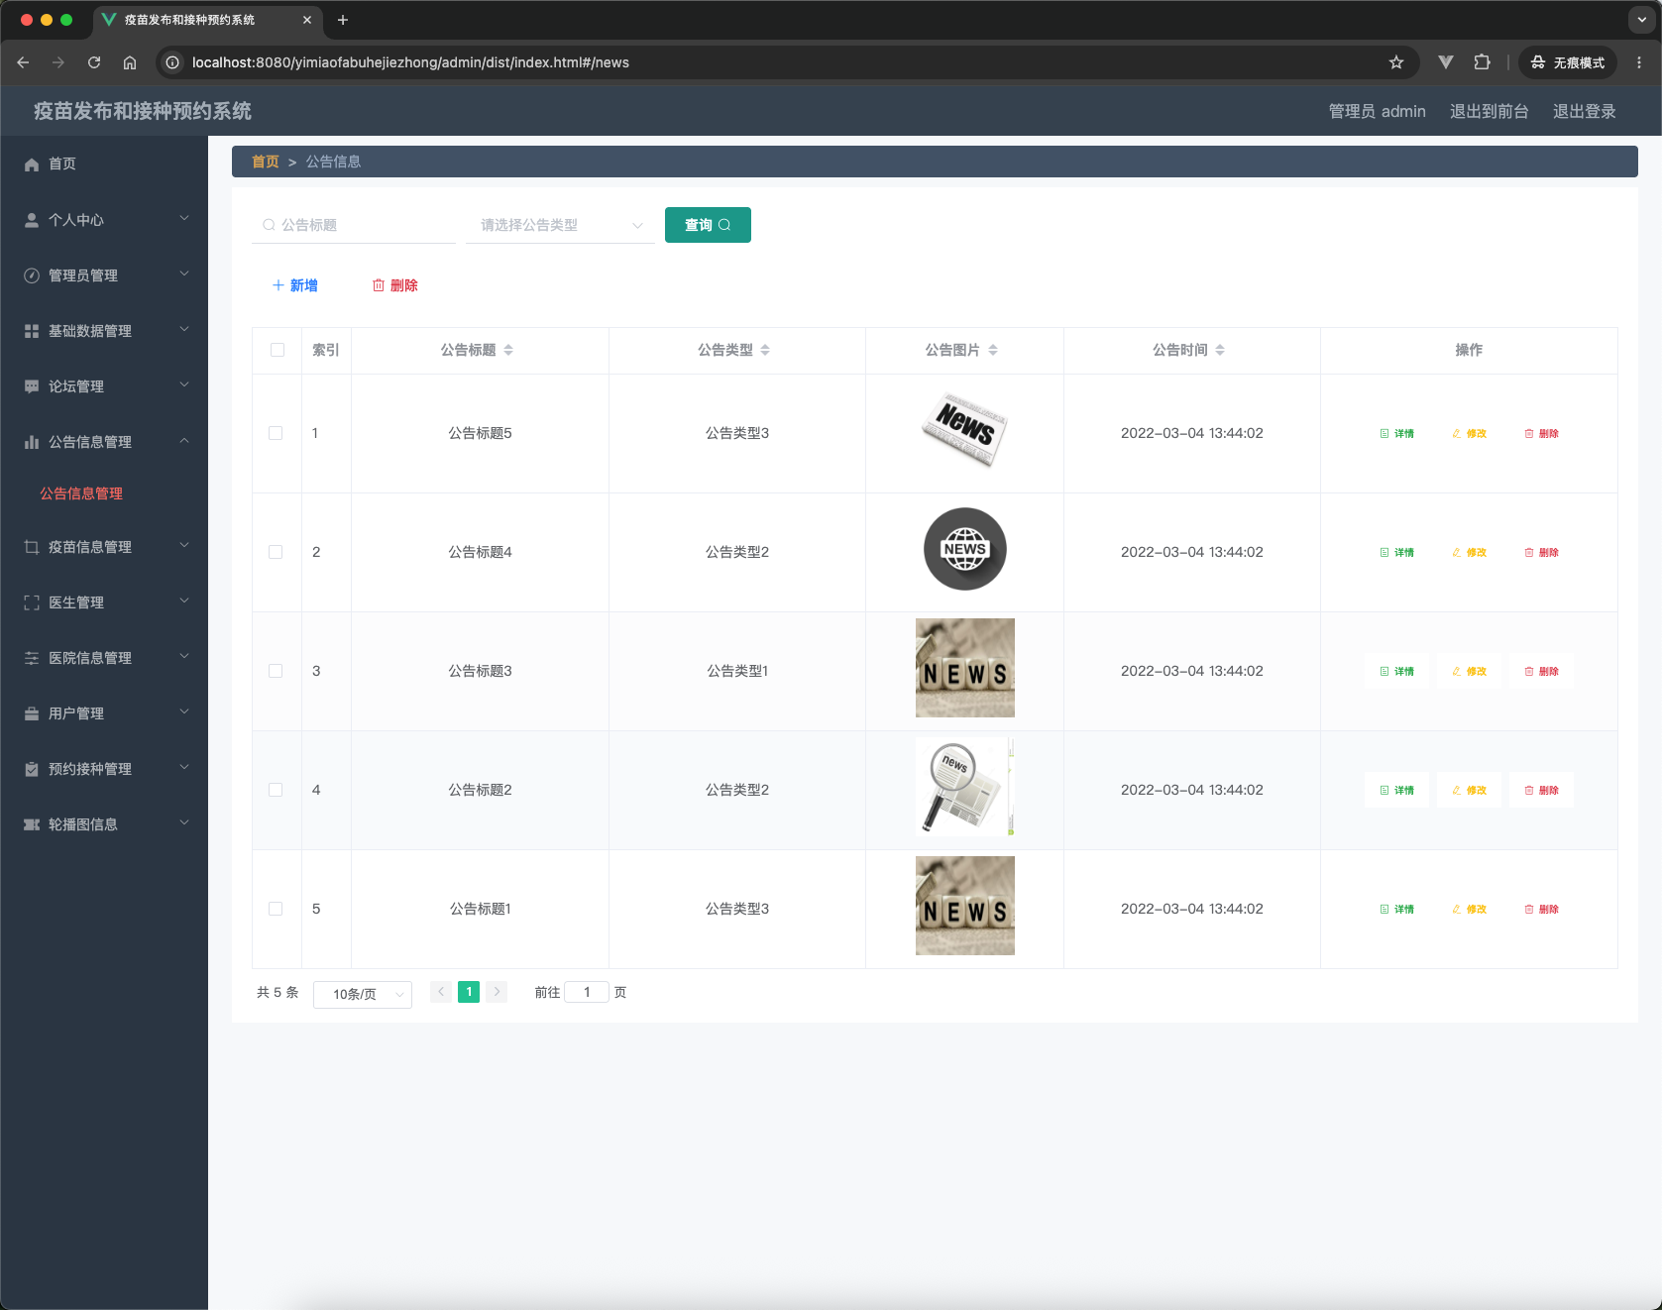The image size is (1662, 1310).
Task: Go back using the browser back arrow
Action: (x=23, y=62)
